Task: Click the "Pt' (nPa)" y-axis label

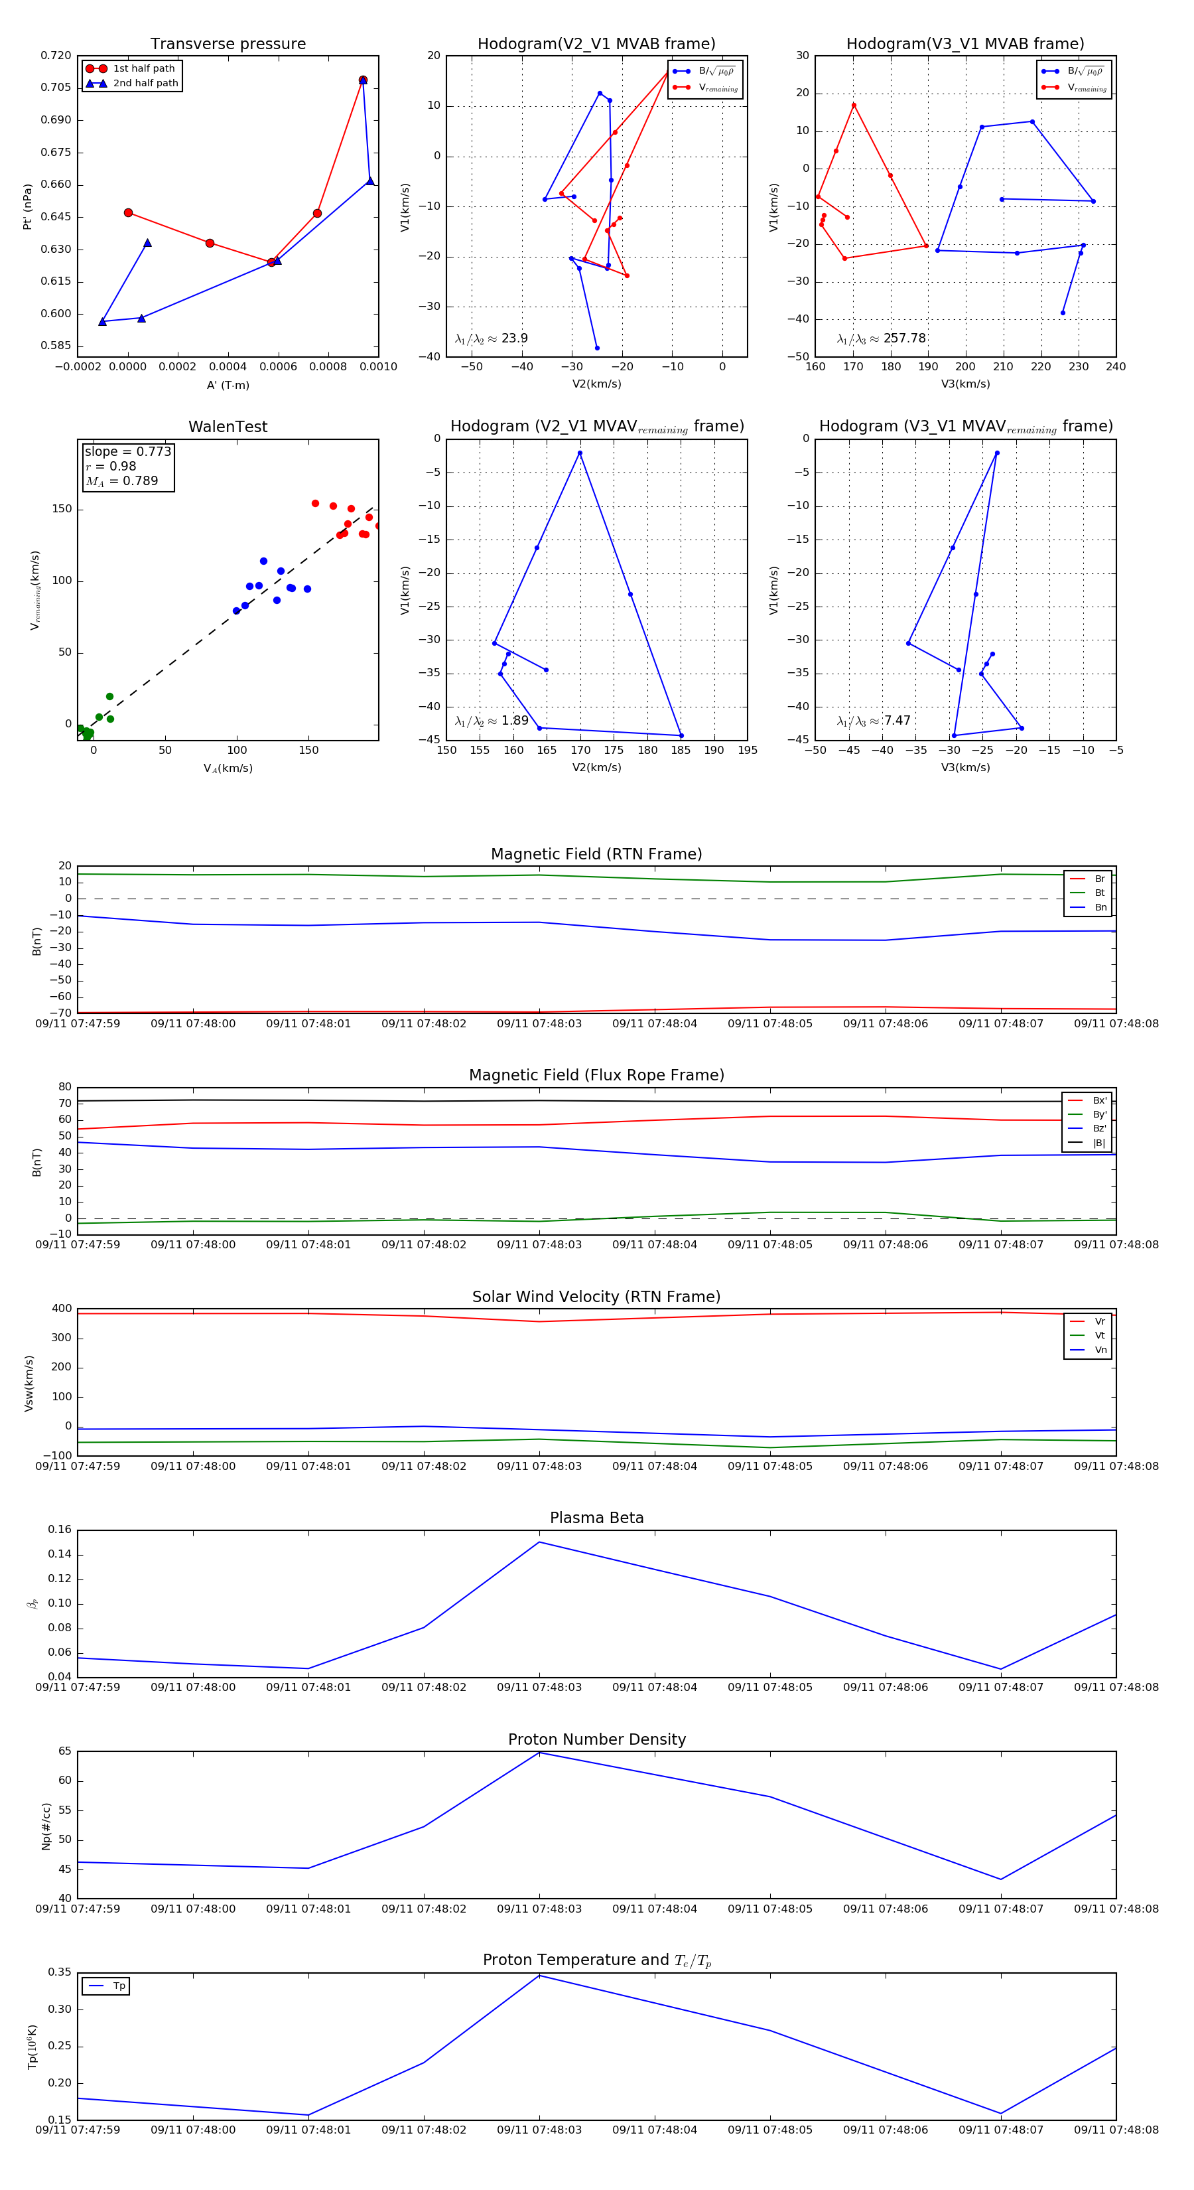Action: (x=28, y=206)
